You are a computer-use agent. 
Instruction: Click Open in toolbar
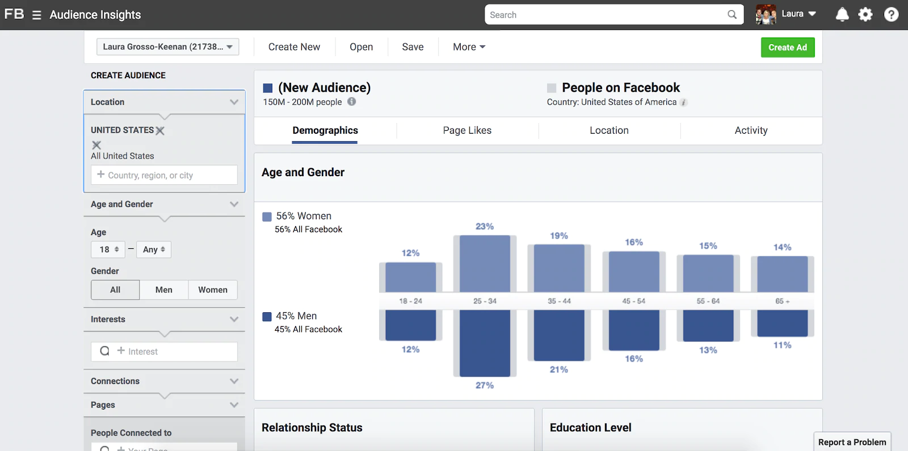361,47
